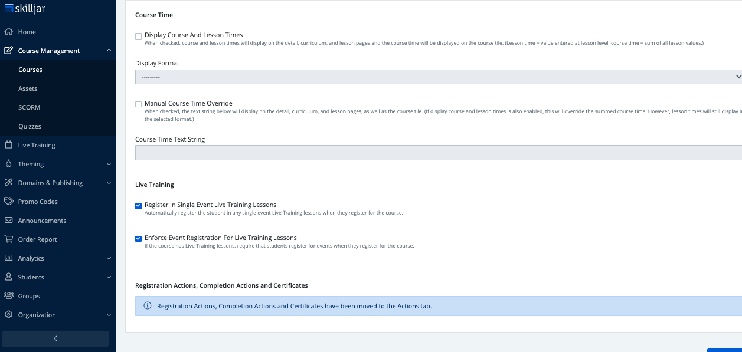Open the Display Format dropdown
This screenshot has width=742, height=352.
tap(438, 77)
